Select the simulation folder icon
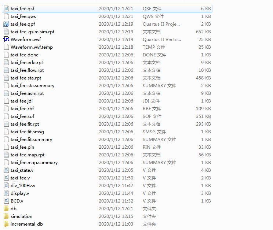 tap(6, 216)
